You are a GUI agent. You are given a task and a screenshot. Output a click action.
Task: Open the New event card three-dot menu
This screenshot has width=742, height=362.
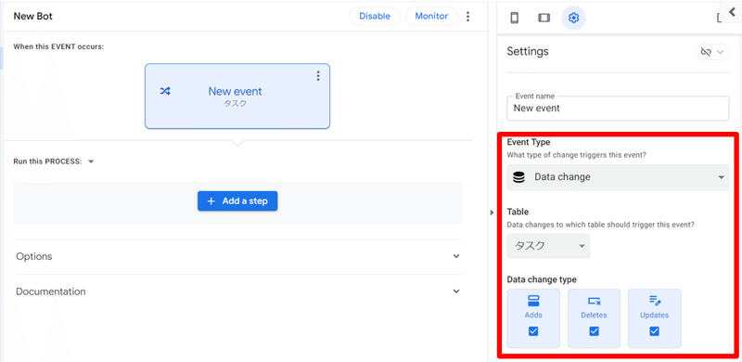[318, 76]
